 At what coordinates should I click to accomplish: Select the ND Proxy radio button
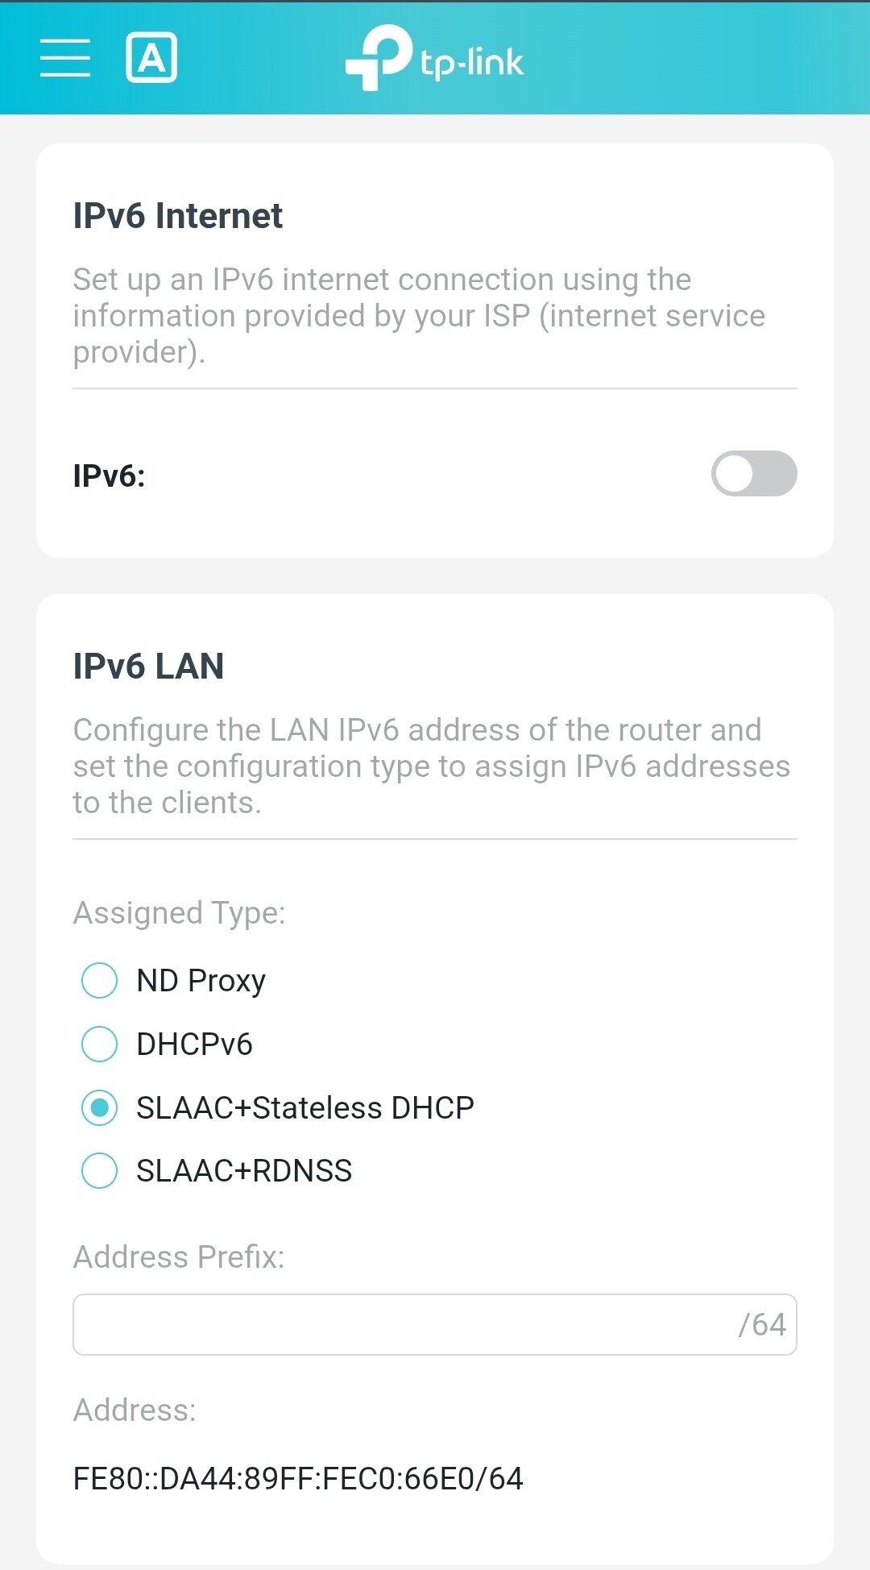point(100,981)
